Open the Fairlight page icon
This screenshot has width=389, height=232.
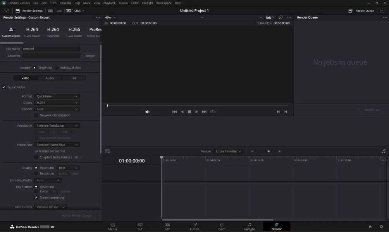249,226
